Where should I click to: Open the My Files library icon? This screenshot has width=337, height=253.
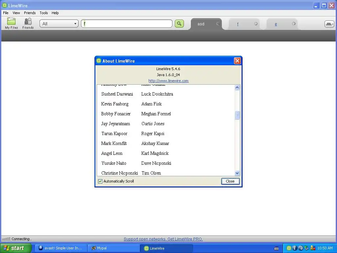(x=11, y=23)
